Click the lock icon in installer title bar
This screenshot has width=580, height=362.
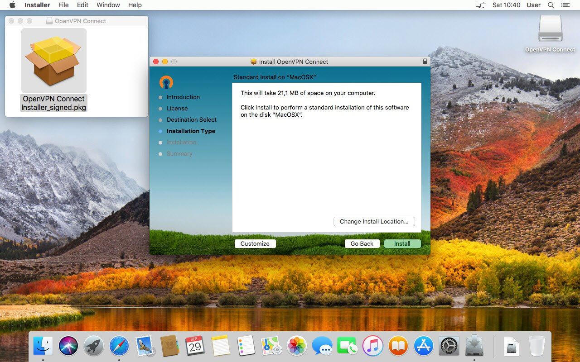pyautogui.click(x=425, y=62)
